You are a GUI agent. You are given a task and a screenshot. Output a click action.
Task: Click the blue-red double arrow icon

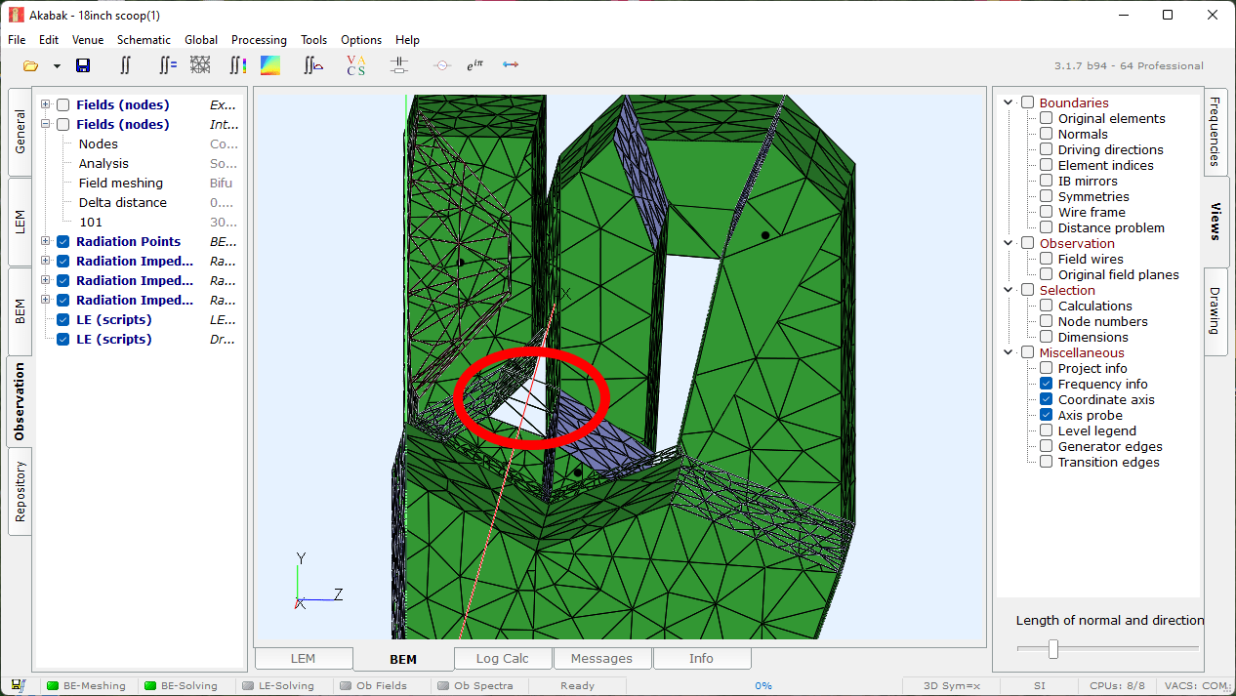coord(511,65)
